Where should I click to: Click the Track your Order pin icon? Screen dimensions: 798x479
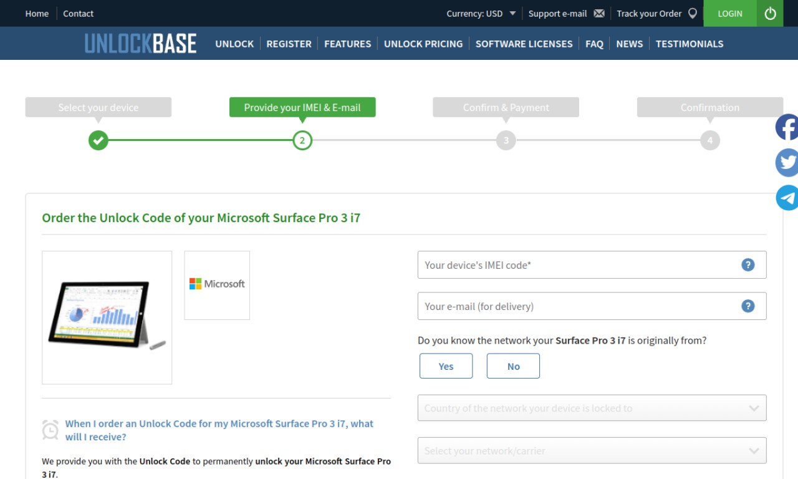[x=693, y=13]
